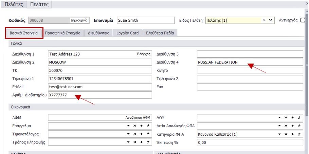
Task: Expand the Είδος Πελάτη dropdown
Action: (264, 20)
